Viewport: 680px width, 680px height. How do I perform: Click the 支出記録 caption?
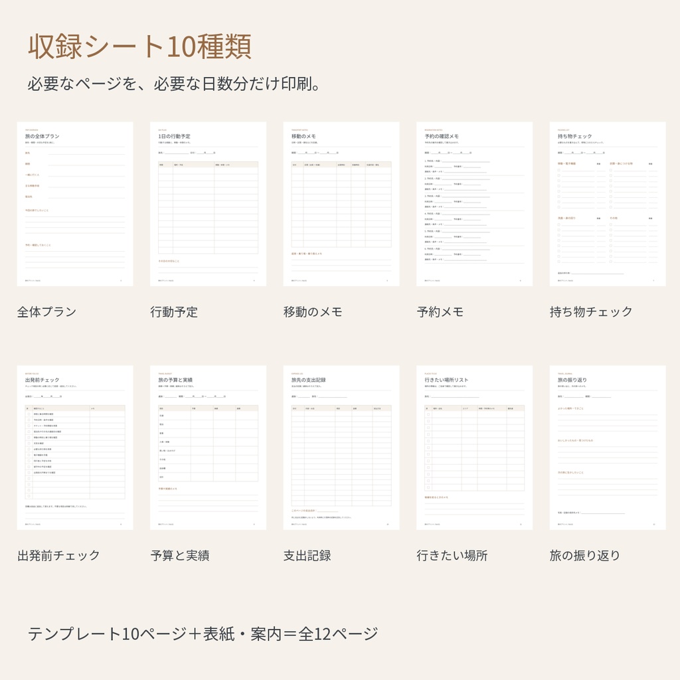pyautogui.click(x=307, y=556)
